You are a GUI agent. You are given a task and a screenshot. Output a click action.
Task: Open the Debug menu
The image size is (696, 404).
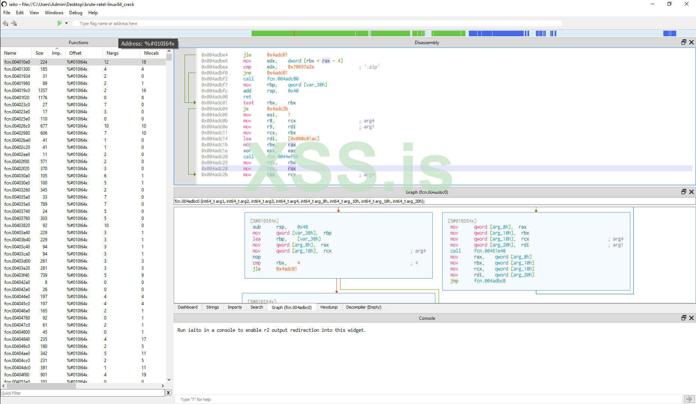click(x=76, y=13)
